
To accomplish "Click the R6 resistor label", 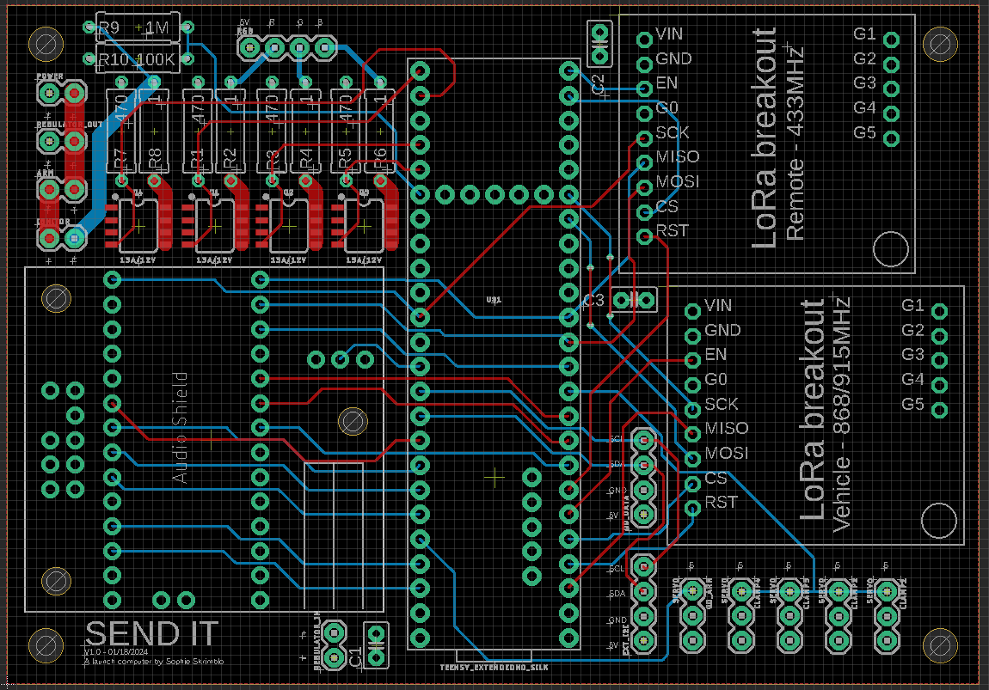I will (379, 160).
